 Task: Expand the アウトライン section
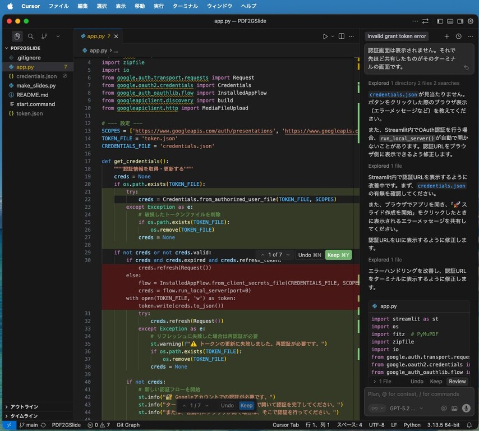[x=24, y=407]
